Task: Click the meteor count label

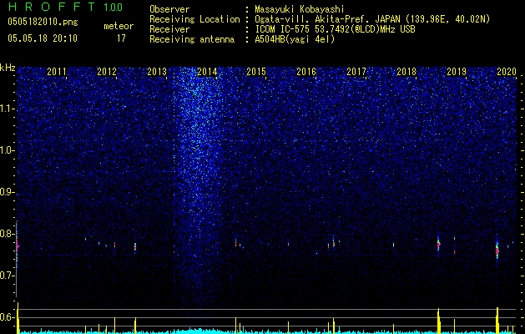Action: (x=119, y=26)
